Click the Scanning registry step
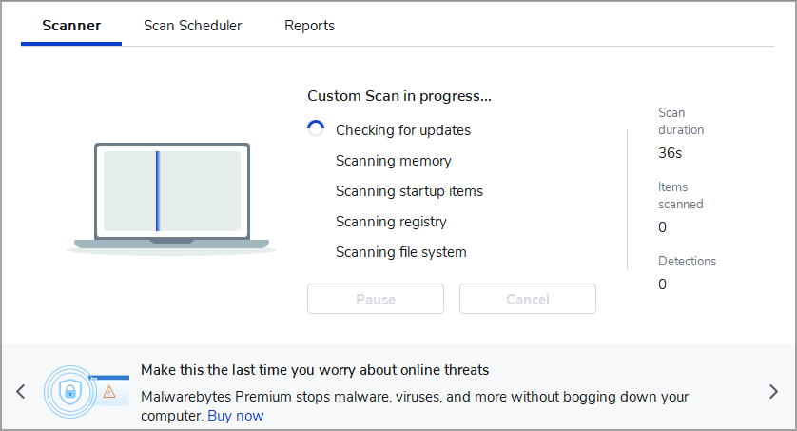Viewport: 797px width, 431px height. click(x=391, y=222)
